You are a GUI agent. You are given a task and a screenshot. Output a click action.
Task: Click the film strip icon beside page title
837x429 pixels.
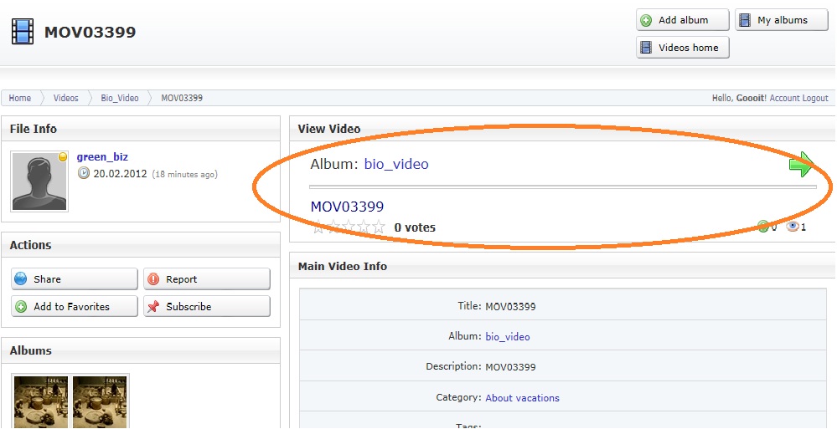pyautogui.click(x=23, y=32)
